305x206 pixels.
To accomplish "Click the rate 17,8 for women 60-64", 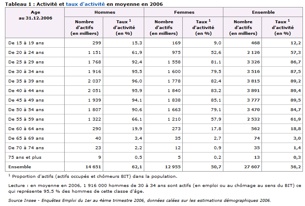I will coord(216,129).
